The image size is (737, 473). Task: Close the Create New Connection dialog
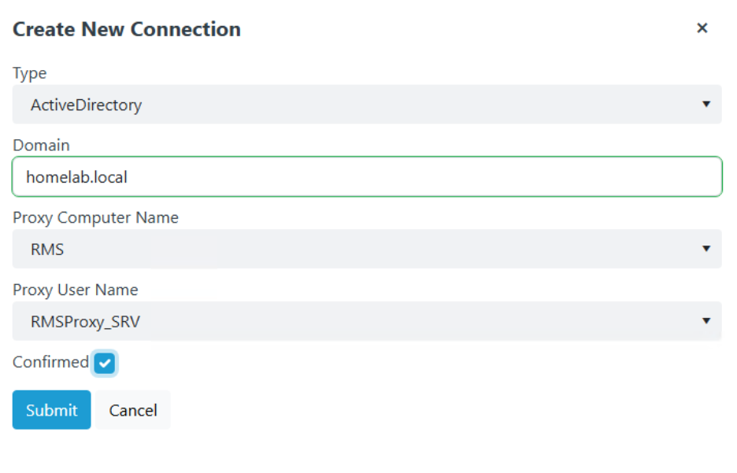702,28
